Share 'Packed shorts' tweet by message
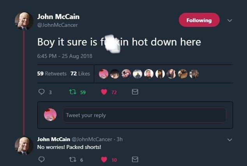The image size is (247, 166). (135, 159)
